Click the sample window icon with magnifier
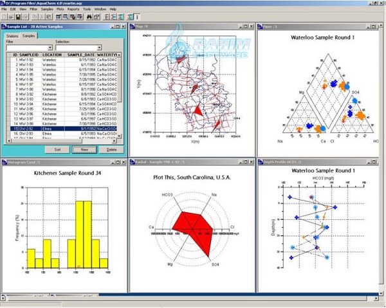 (66, 17)
